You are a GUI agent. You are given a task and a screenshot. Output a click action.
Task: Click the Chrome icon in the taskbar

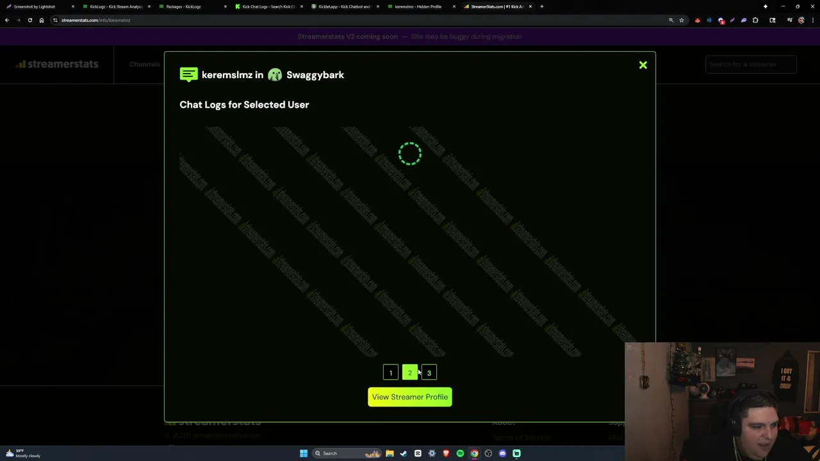(x=474, y=453)
